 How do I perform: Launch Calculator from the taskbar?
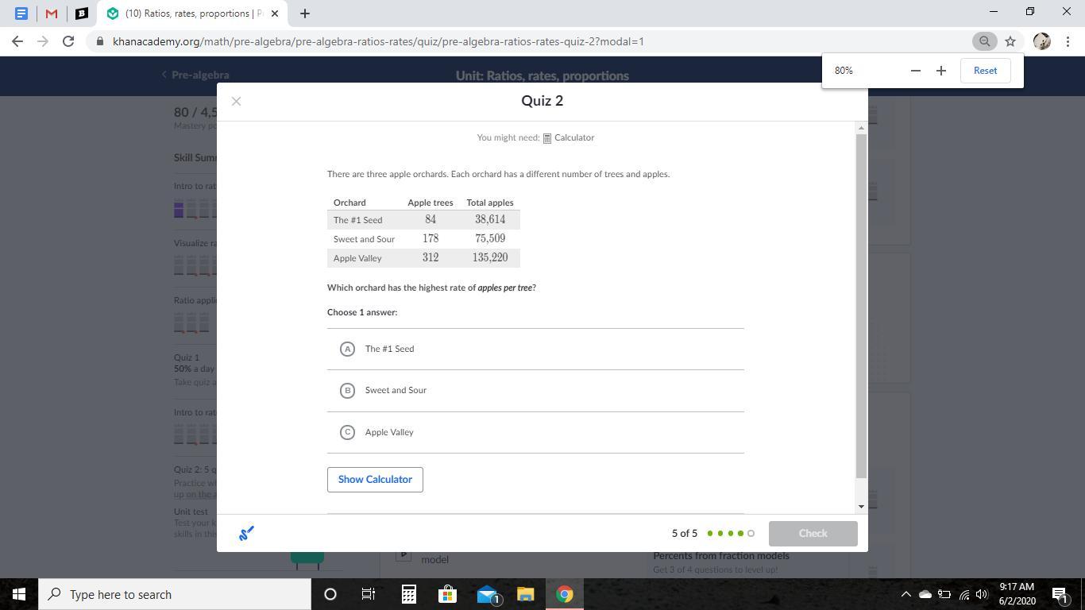[x=408, y=594]
